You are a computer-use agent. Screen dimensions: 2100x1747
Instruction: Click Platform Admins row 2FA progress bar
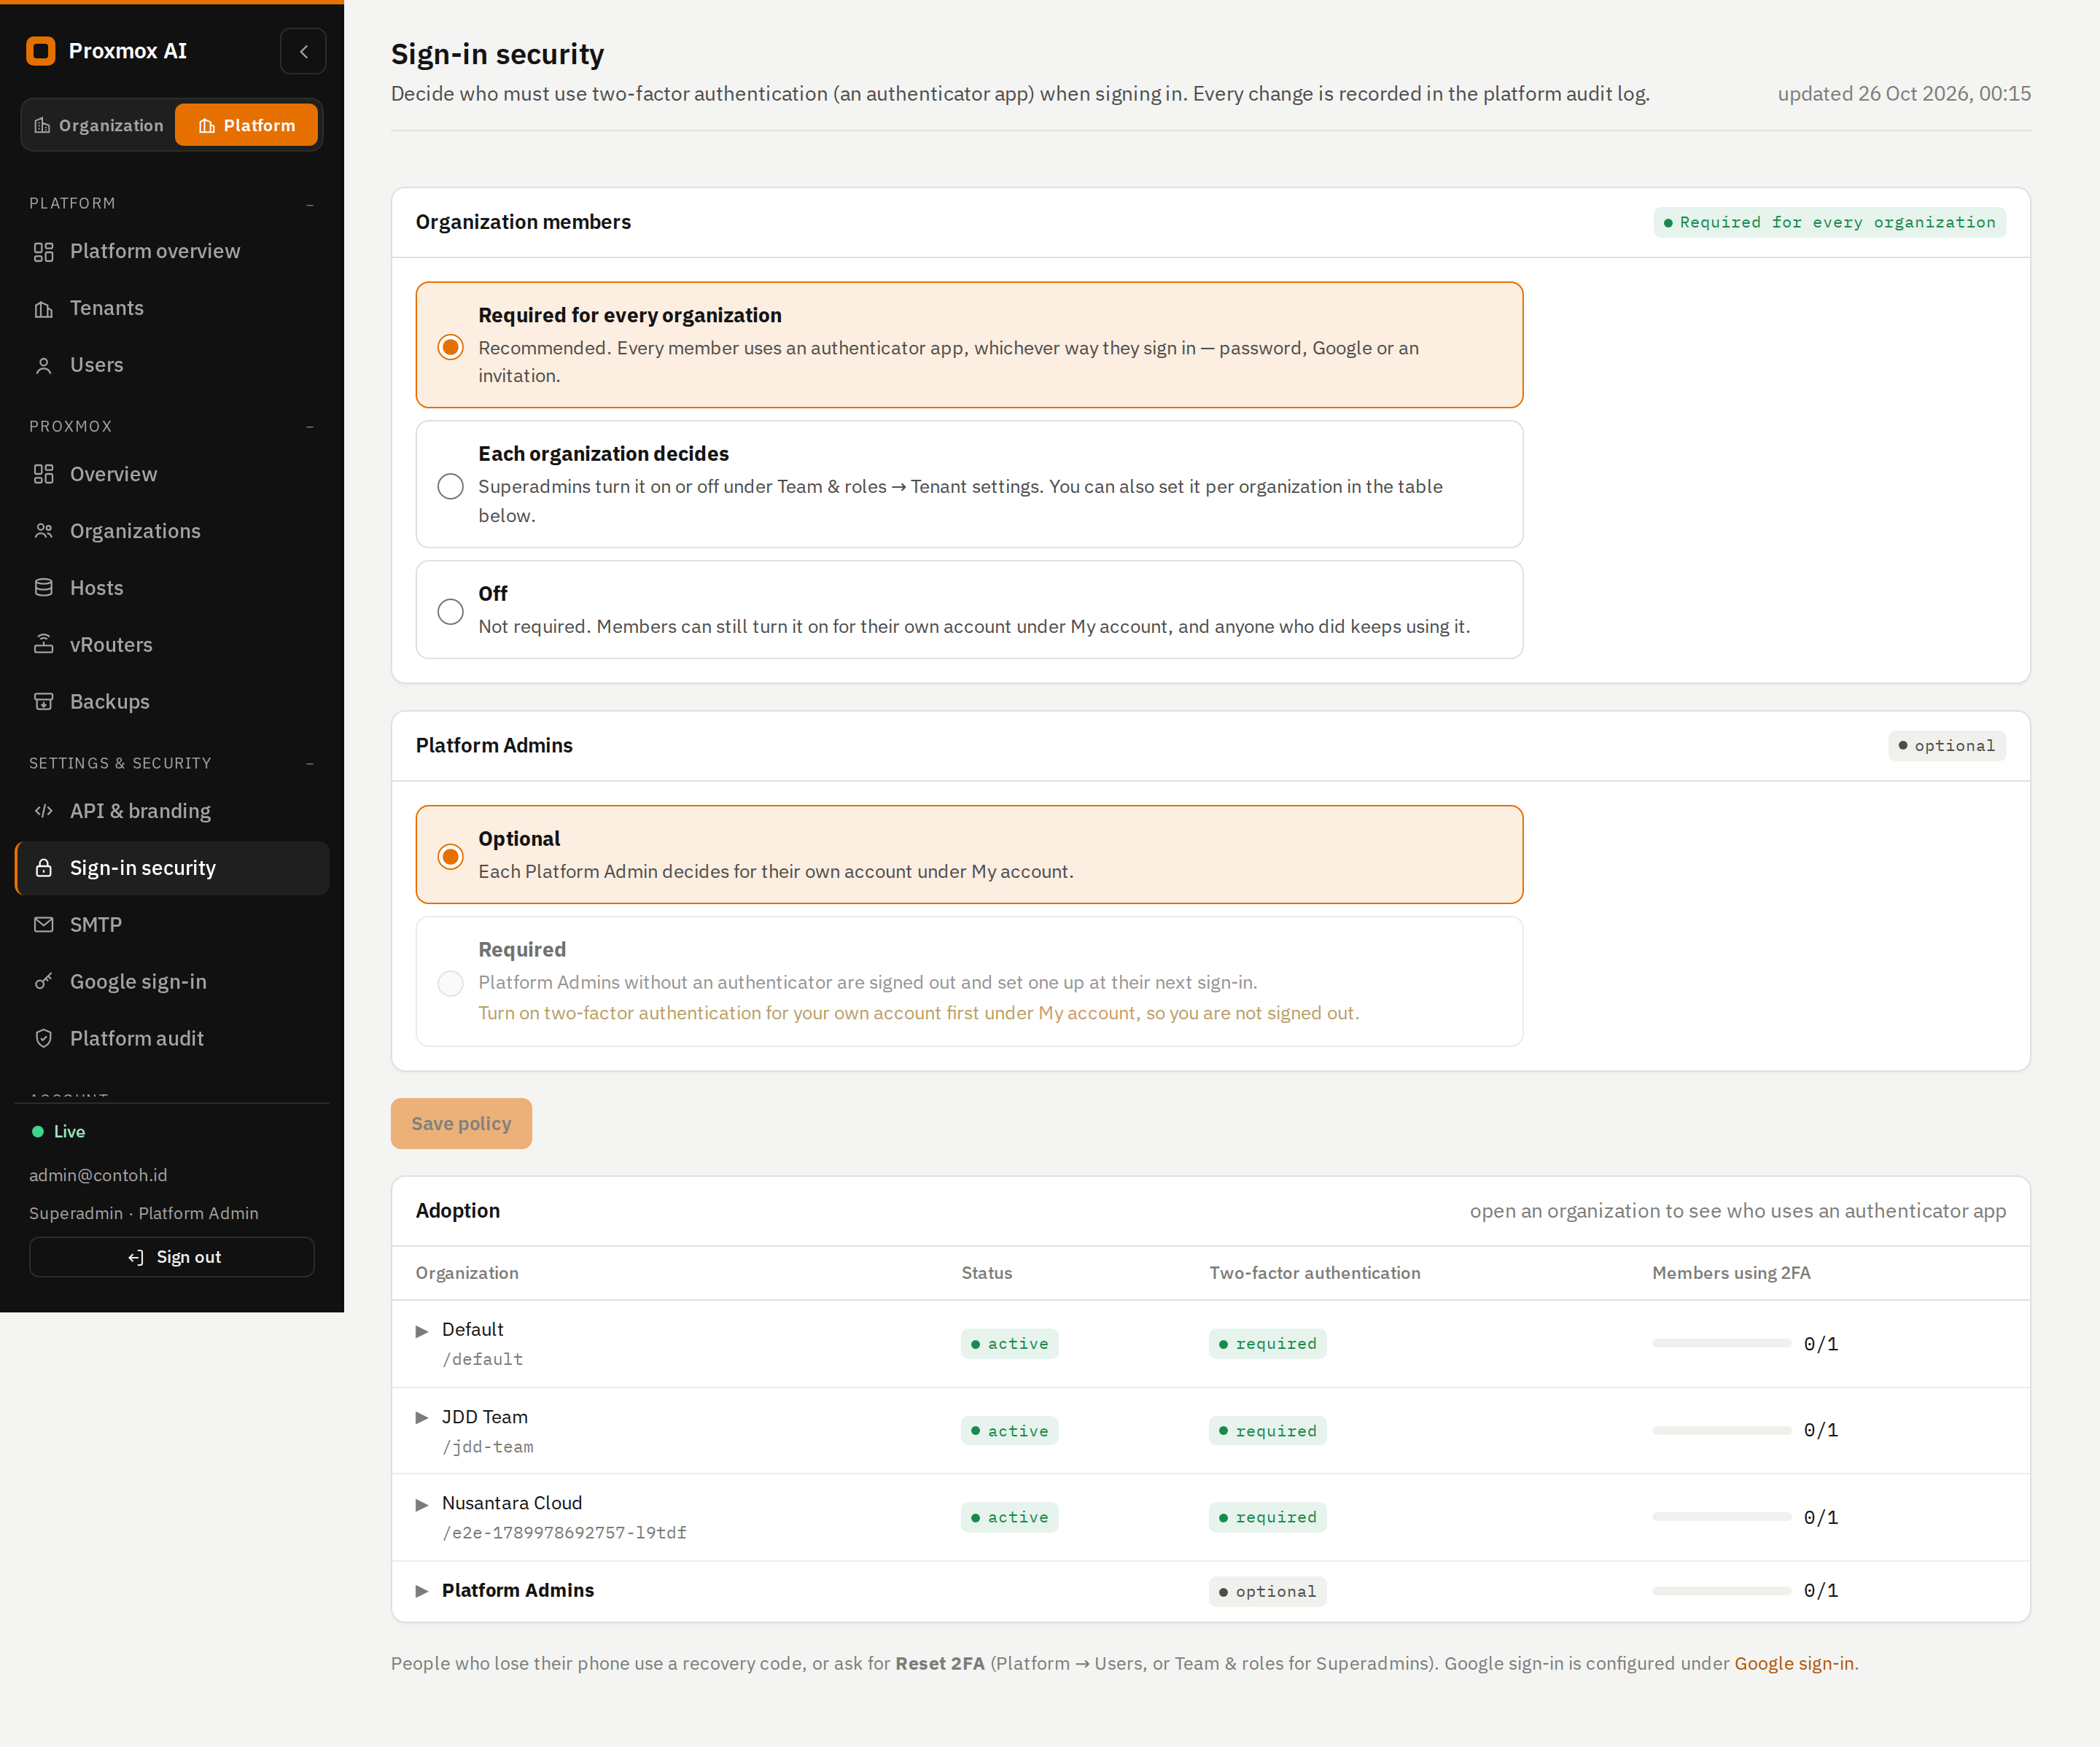(x=1721, y=1591)
